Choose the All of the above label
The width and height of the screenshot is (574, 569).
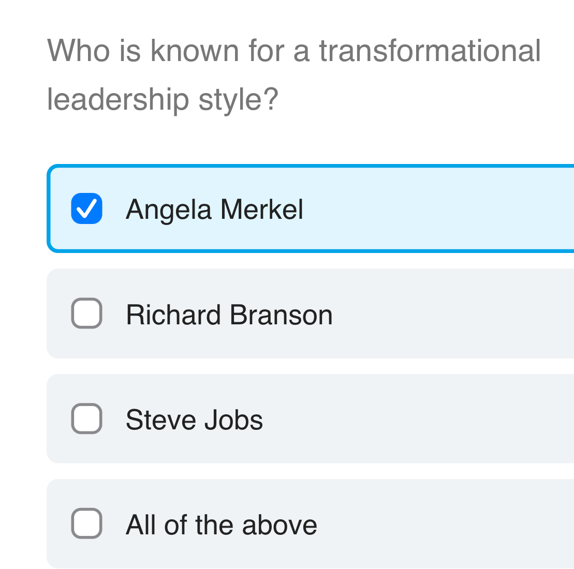coord(221,525)
